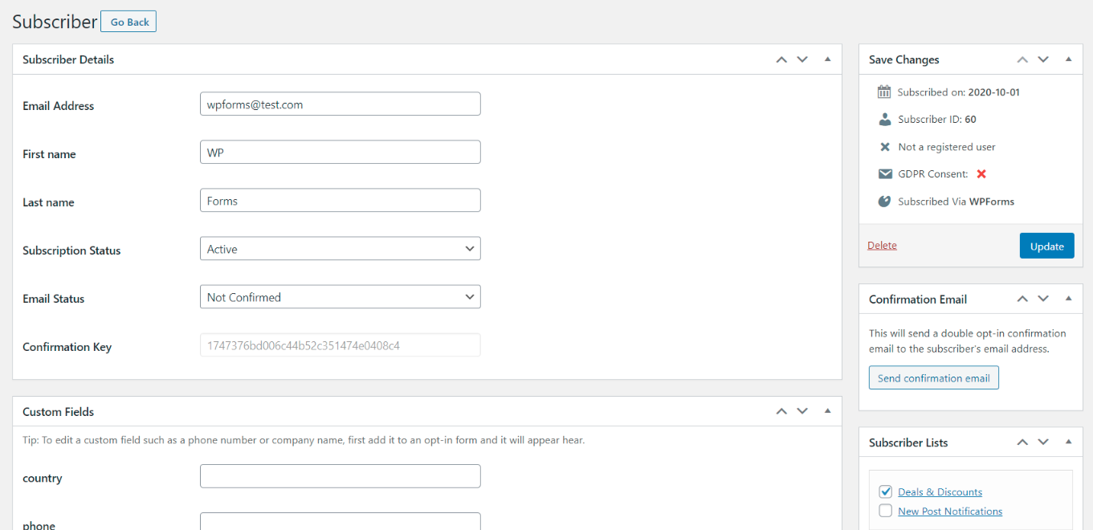Move Save Changes panel up
The height and width of the screenshot is (530, 1093).
point(1022,59)
